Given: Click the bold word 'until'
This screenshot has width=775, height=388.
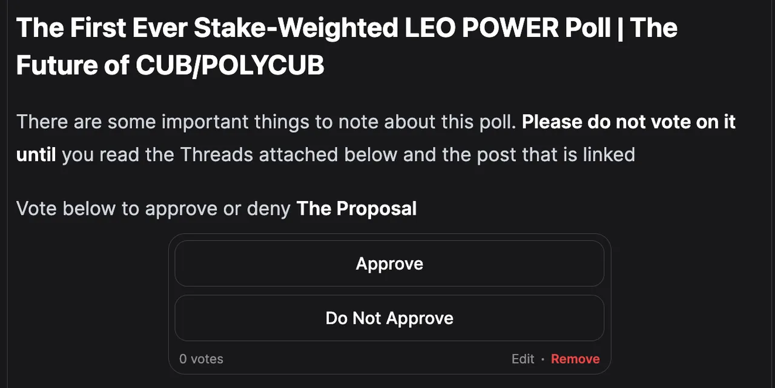Looking at the screenshot, I should click(36, 154).
